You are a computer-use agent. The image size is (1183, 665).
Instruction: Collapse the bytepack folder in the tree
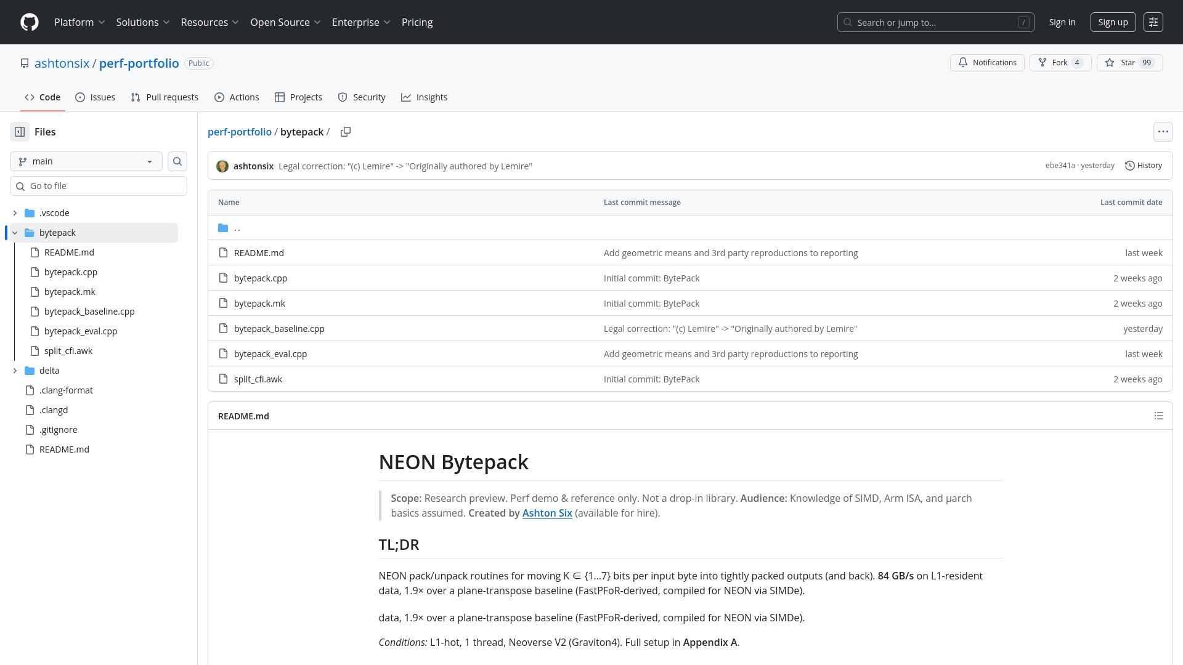click(15, 232)
